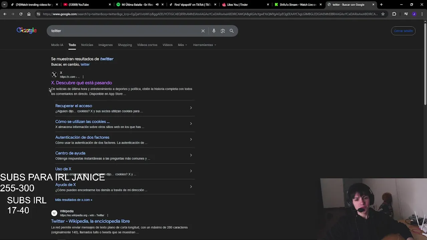Screen dimensions: 427x240
Task: Reload the current page
Action: coord(21,14)
